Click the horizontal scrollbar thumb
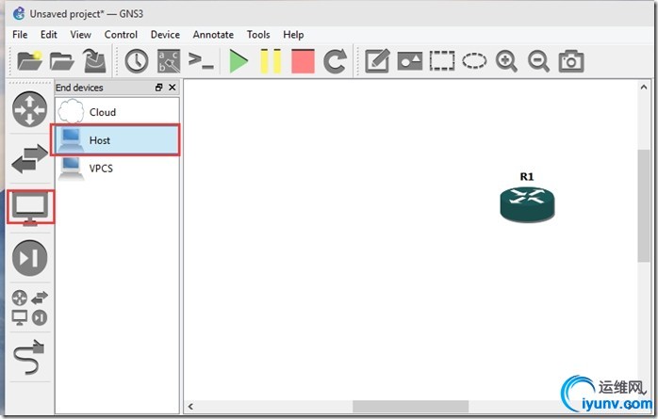The height and width of the screenshot is (419, 658). tap(410, 406)
